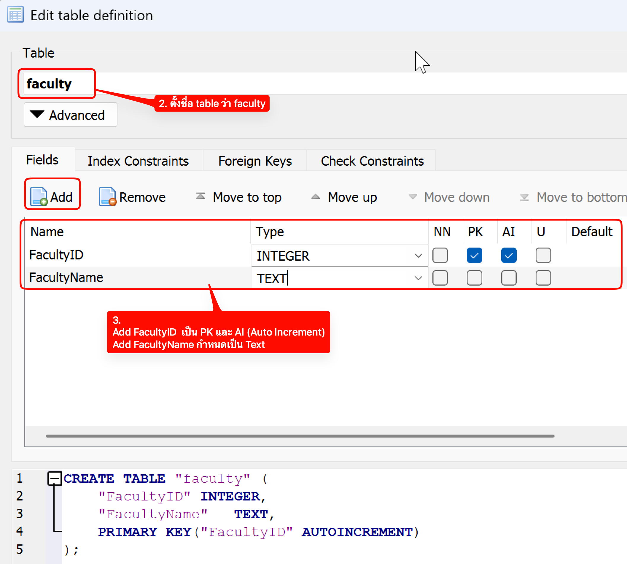Click the Move to bottom icon
This screenshot has height=564, width=627.
524,197
